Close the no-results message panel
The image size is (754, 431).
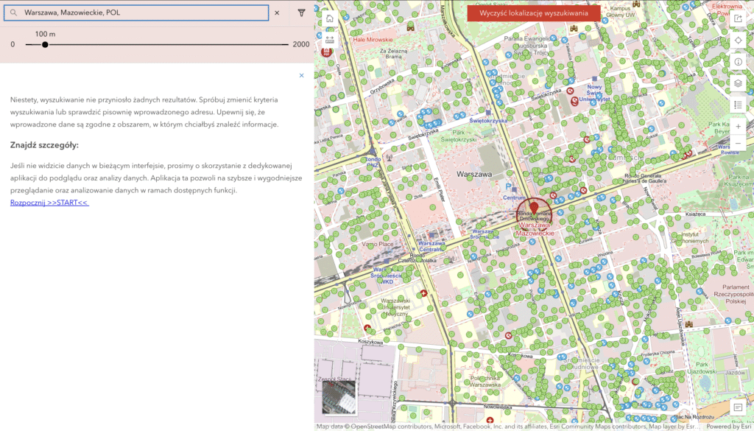pos(301,75)
